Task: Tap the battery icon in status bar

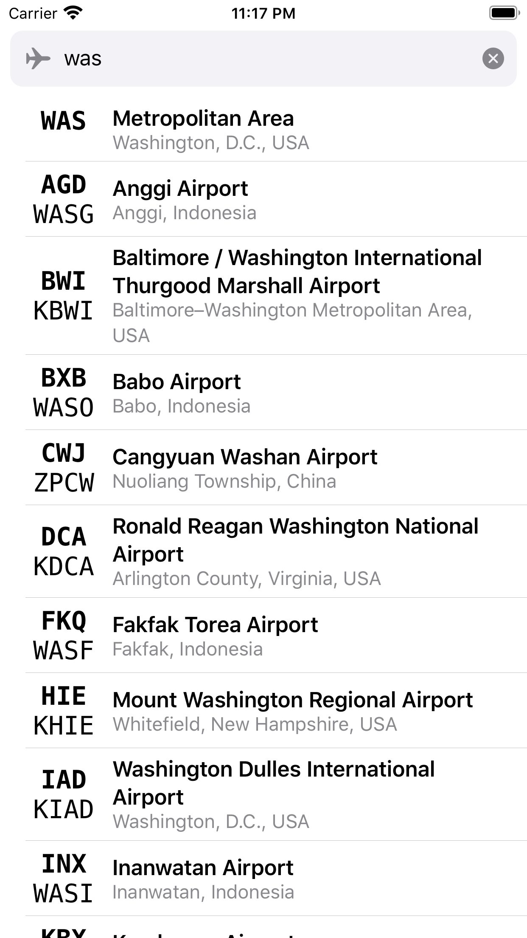Action: (x=504, y=13)
